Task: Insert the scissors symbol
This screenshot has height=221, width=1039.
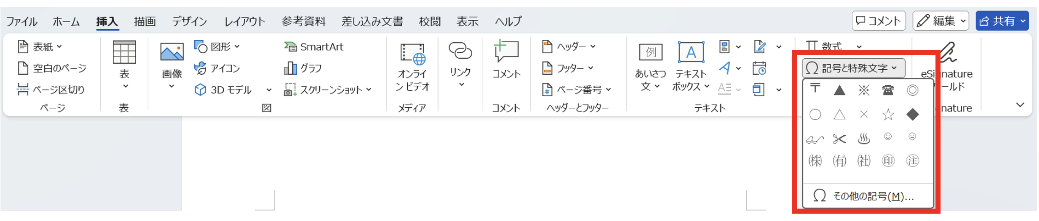Action: pyautogui.click(x=839, y=139)
